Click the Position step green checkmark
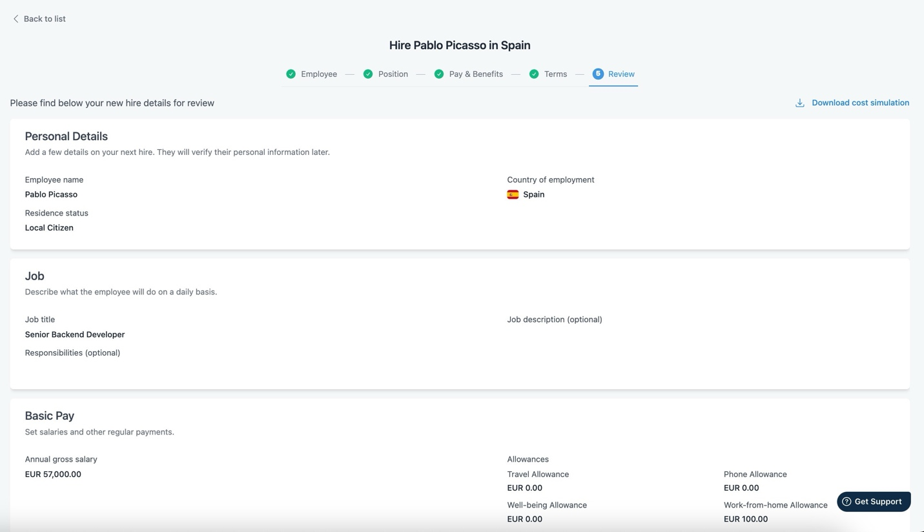This screenshot has height=532, width=924. [368, 74]
